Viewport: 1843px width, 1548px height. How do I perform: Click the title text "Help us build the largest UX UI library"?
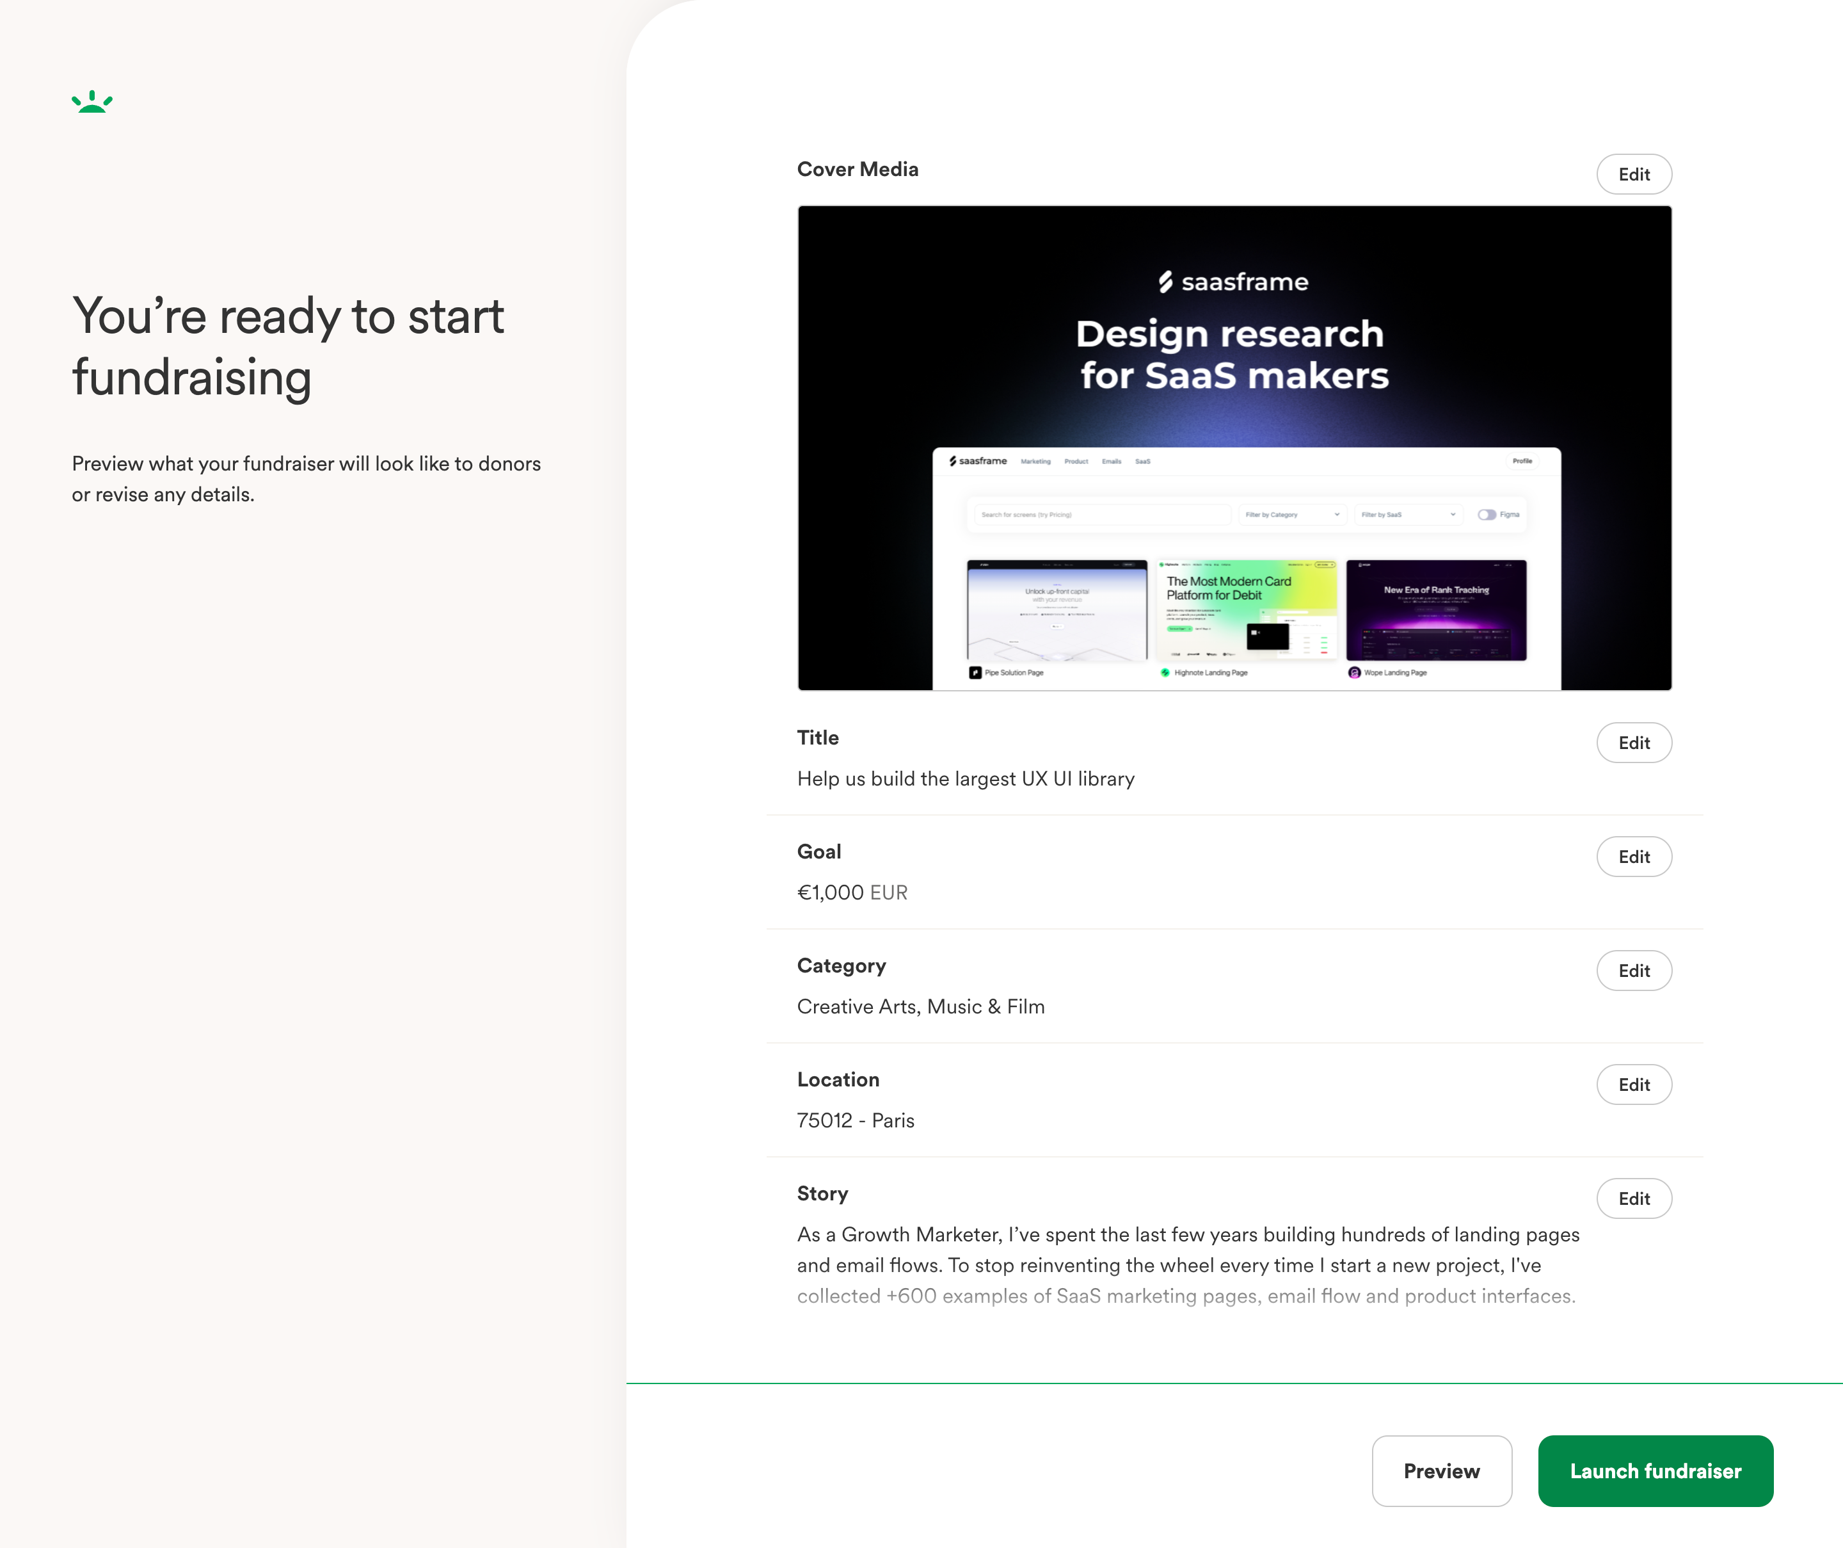(966, 779)
